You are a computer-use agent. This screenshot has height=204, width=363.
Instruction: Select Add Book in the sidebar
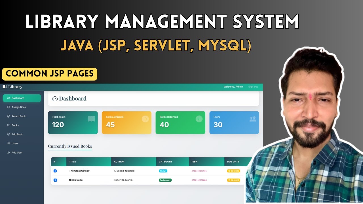coord(22,134)
